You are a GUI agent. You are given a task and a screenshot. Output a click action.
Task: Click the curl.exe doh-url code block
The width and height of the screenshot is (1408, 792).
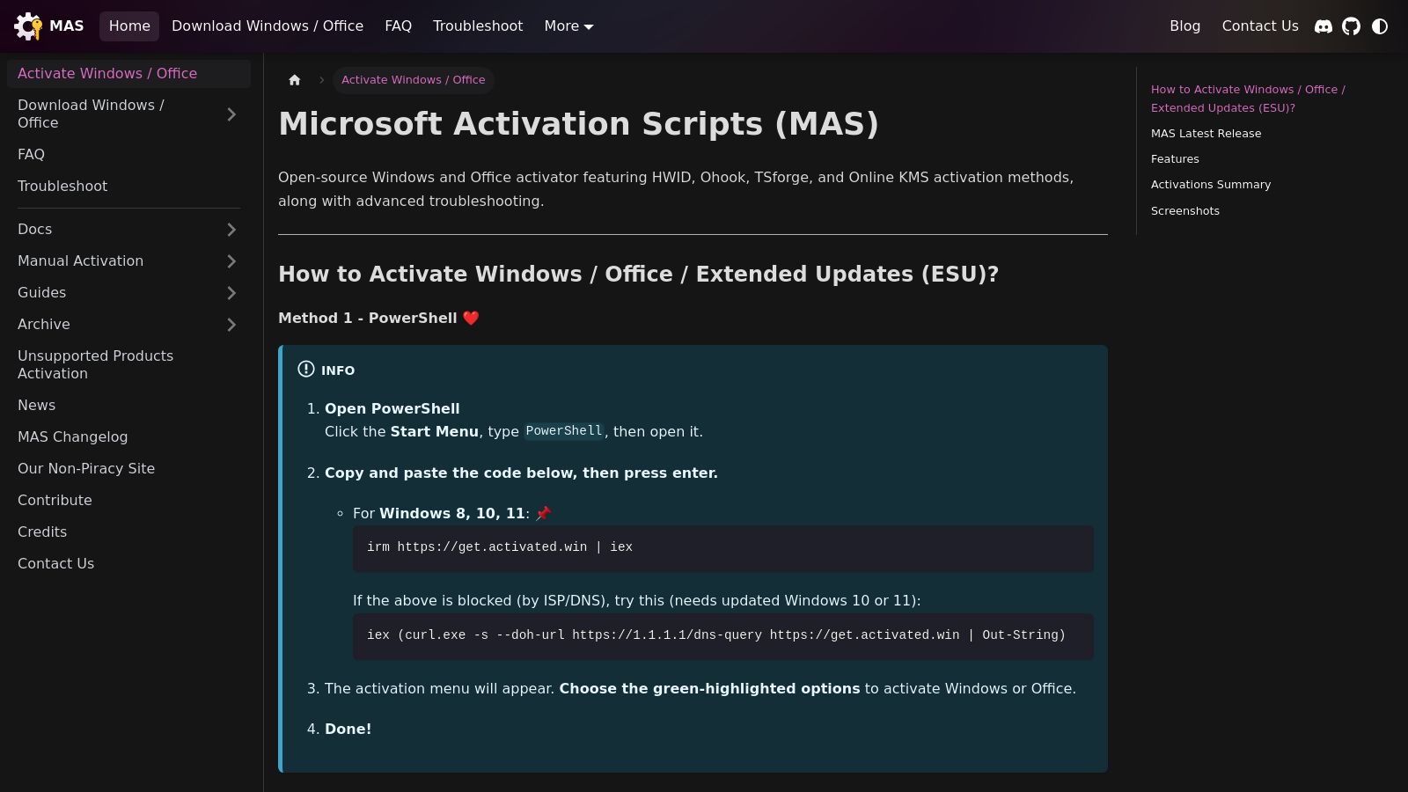coord(723,636)
